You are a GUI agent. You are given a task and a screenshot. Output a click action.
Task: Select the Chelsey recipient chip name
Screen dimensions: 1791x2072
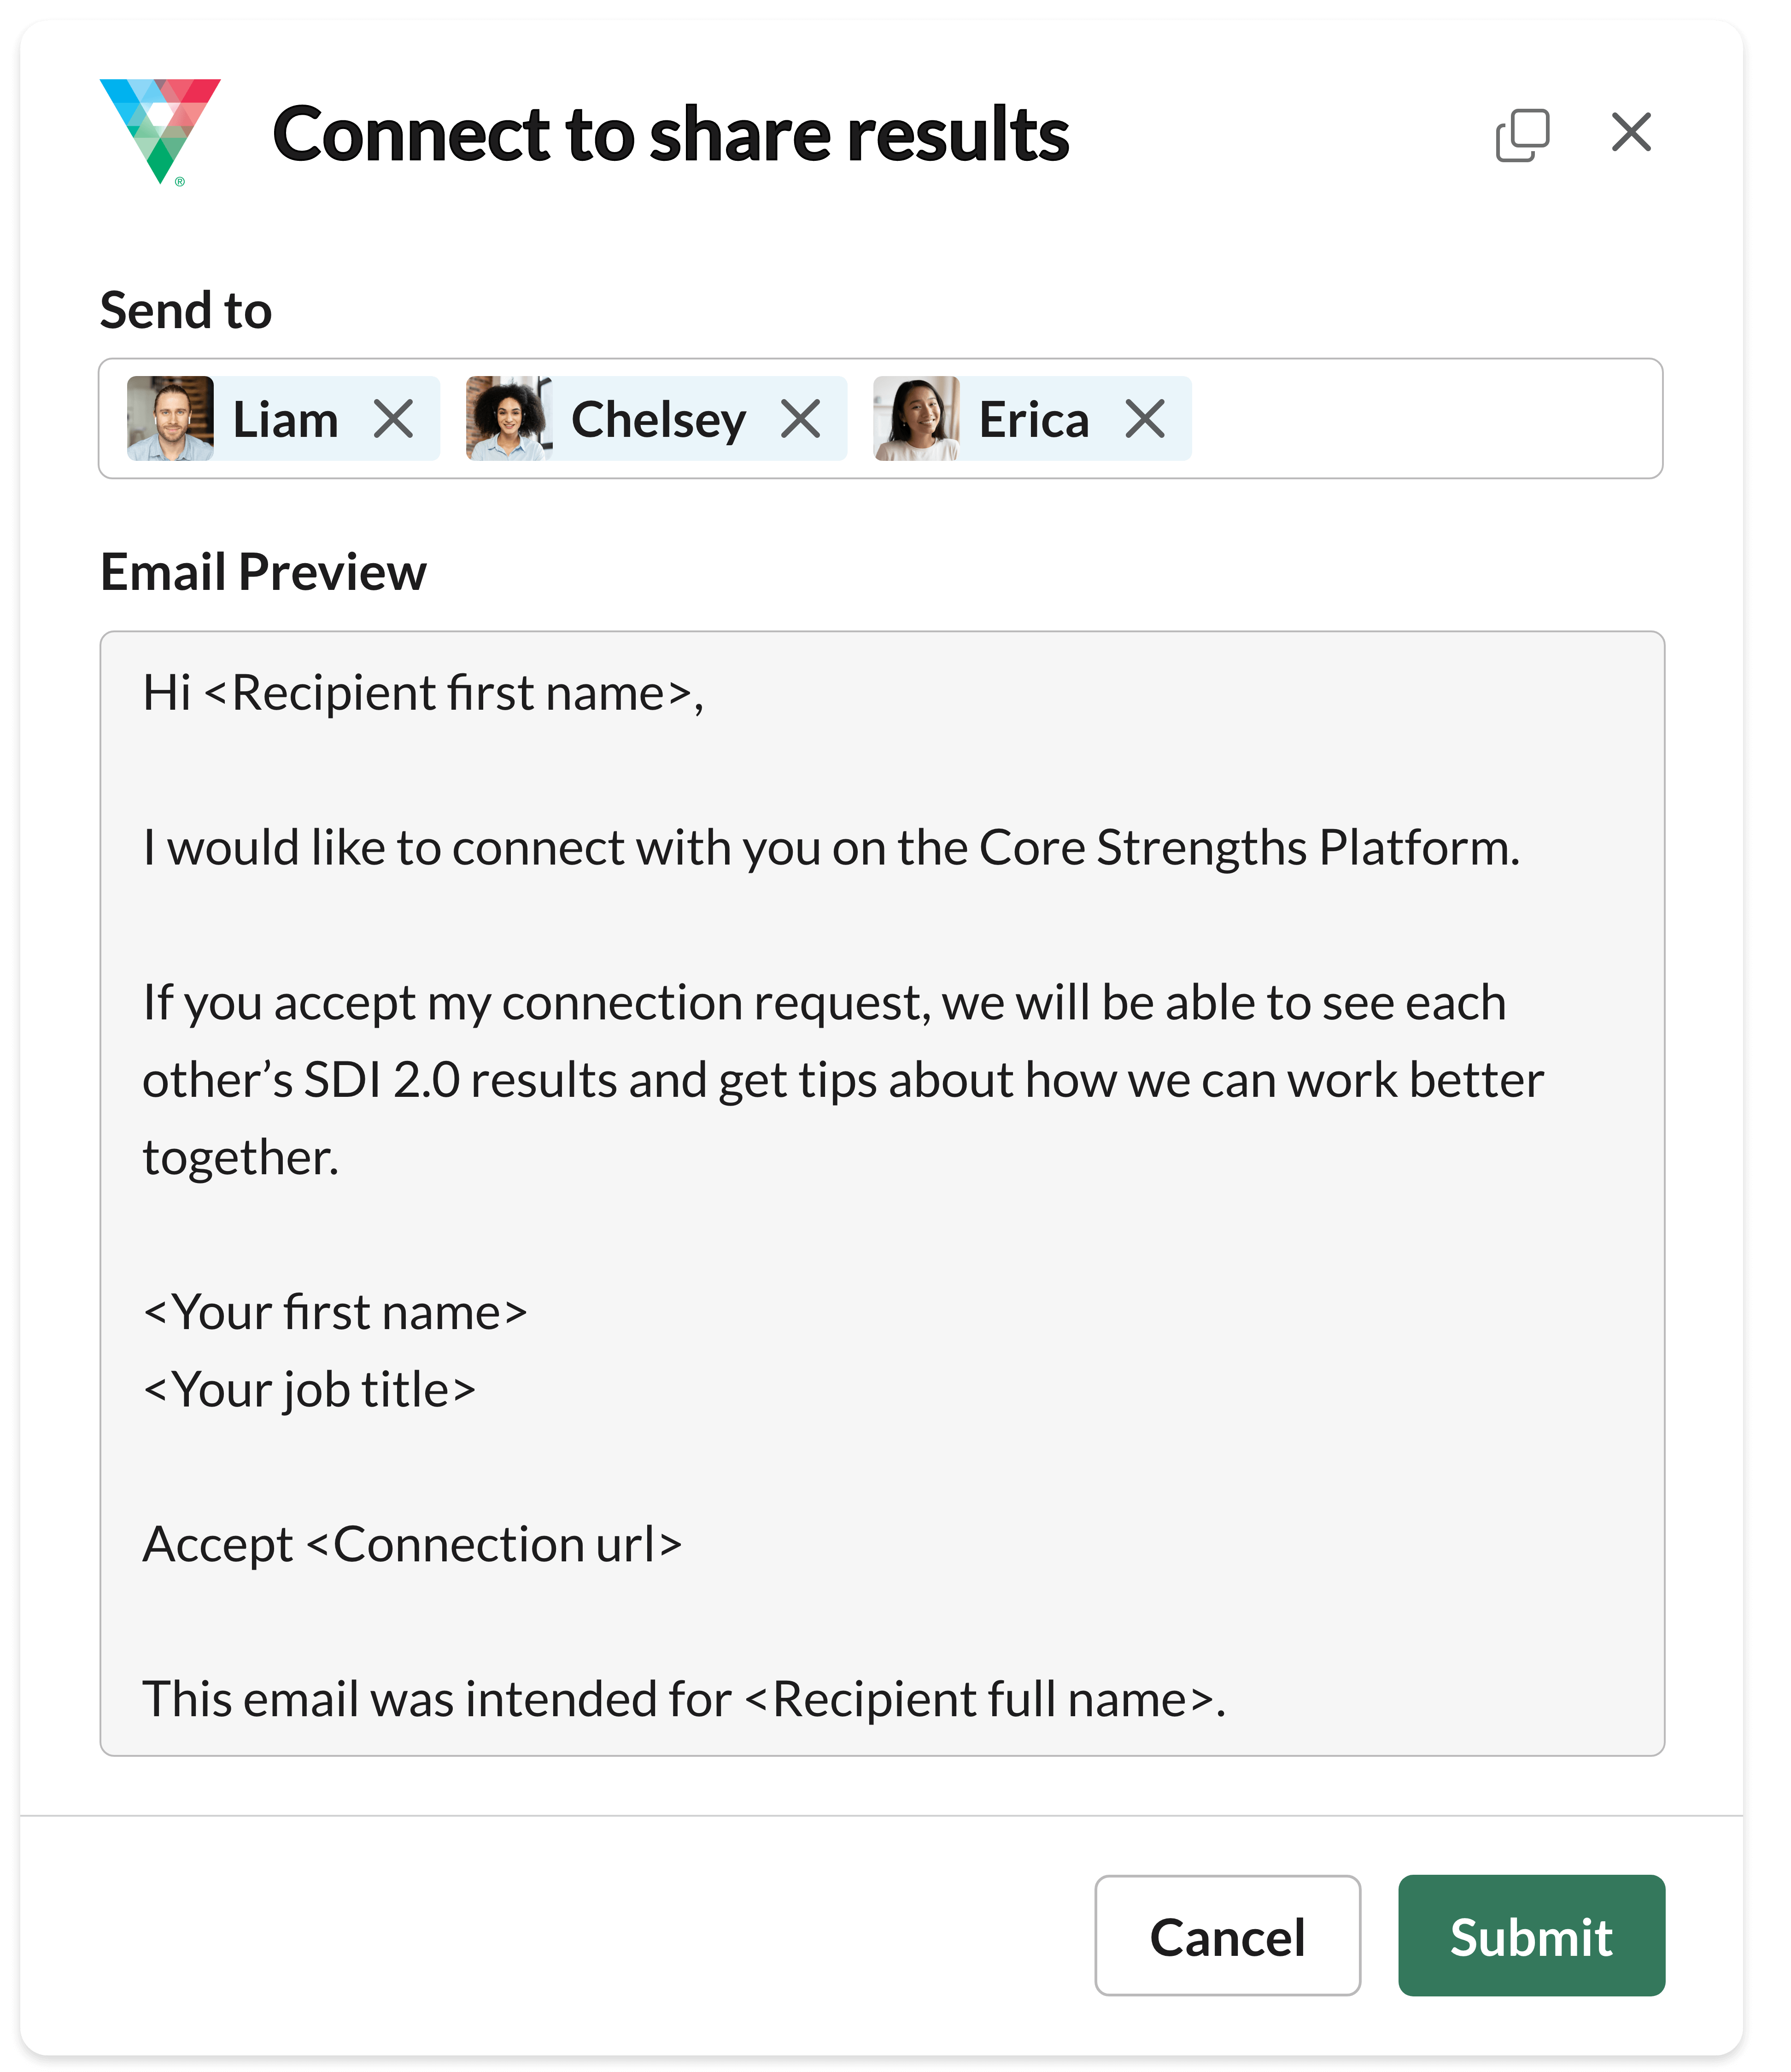[659, 420]
